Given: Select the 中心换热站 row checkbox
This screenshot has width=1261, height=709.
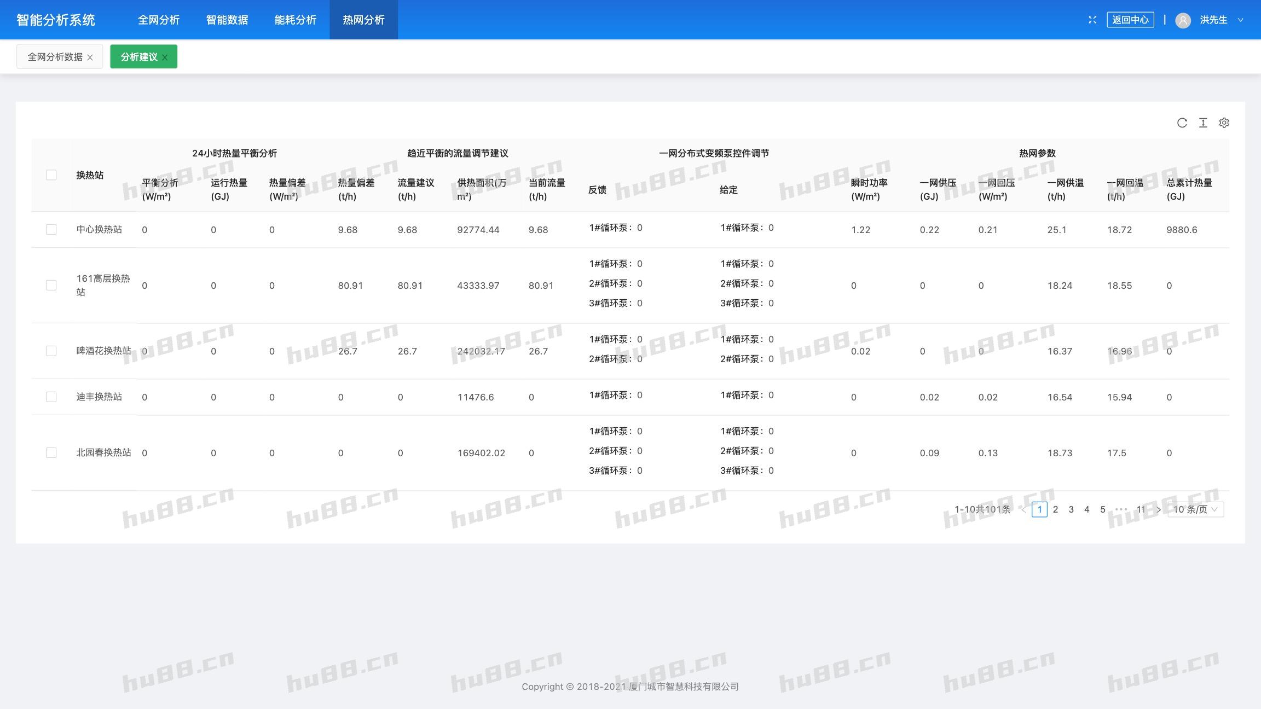Looking at the screenshot, I should coord(51,230).
